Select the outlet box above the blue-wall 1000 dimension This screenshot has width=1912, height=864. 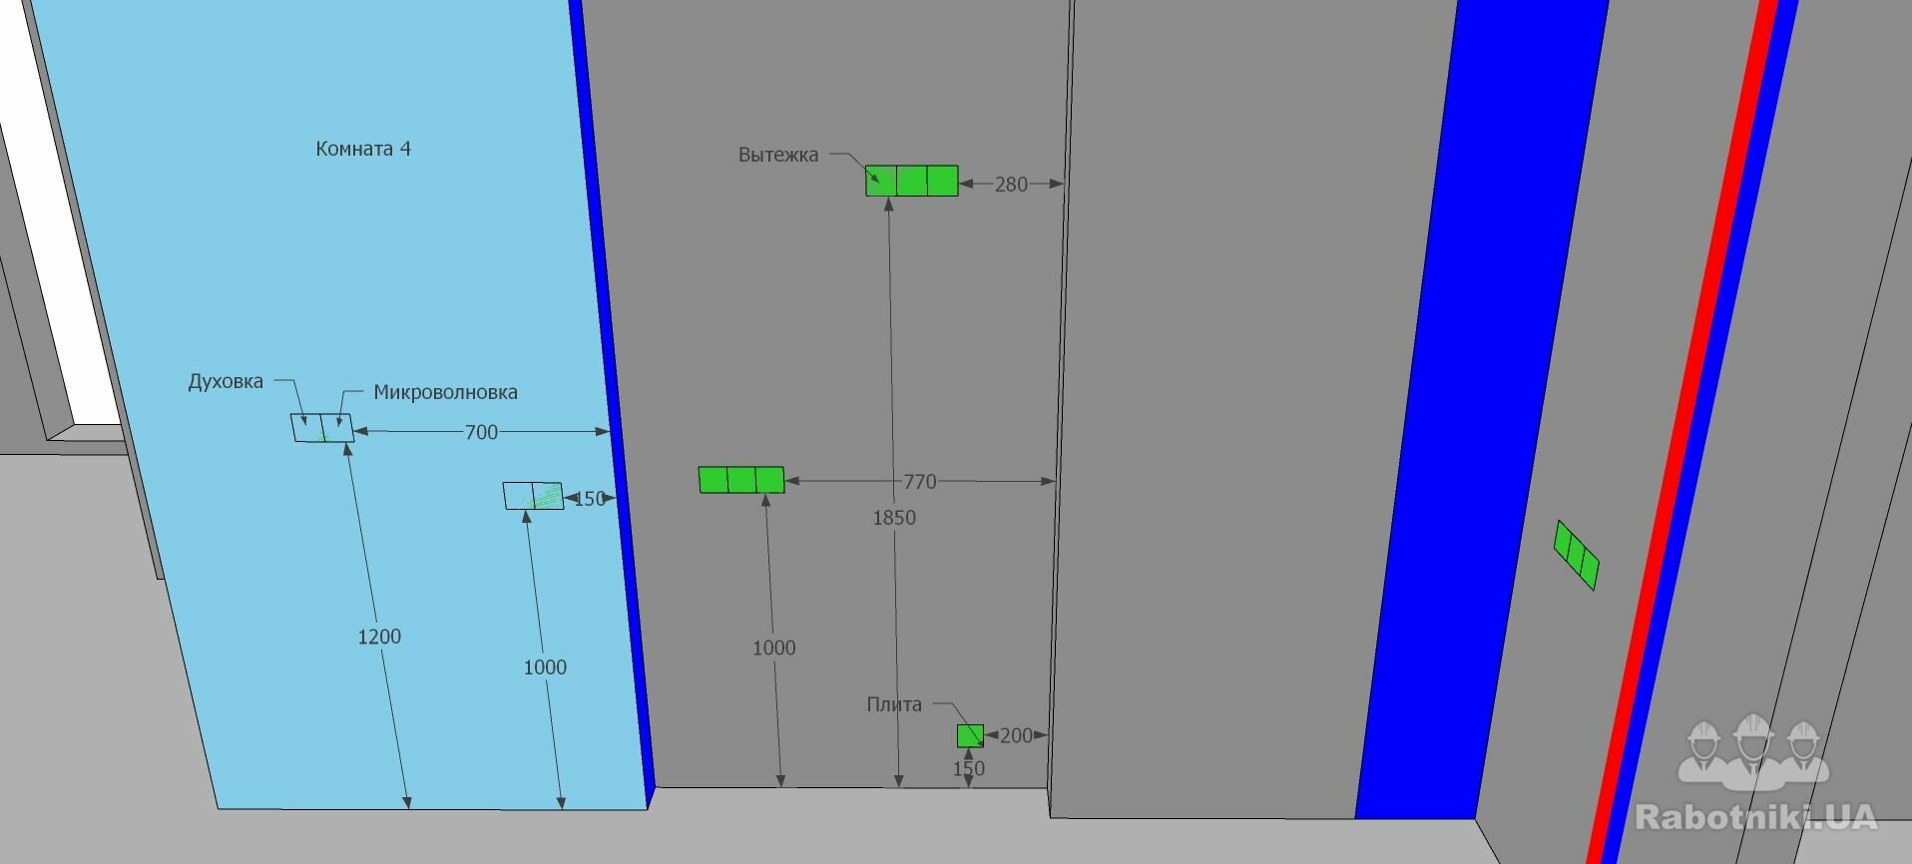533,496
